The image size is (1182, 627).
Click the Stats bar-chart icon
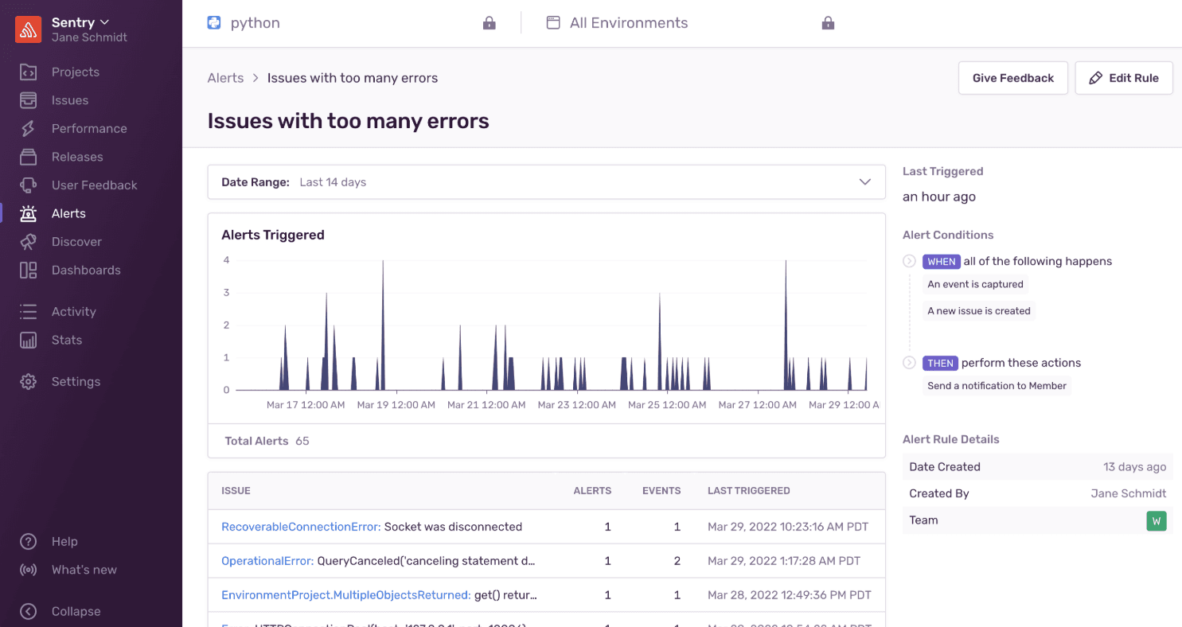[29, 340]
